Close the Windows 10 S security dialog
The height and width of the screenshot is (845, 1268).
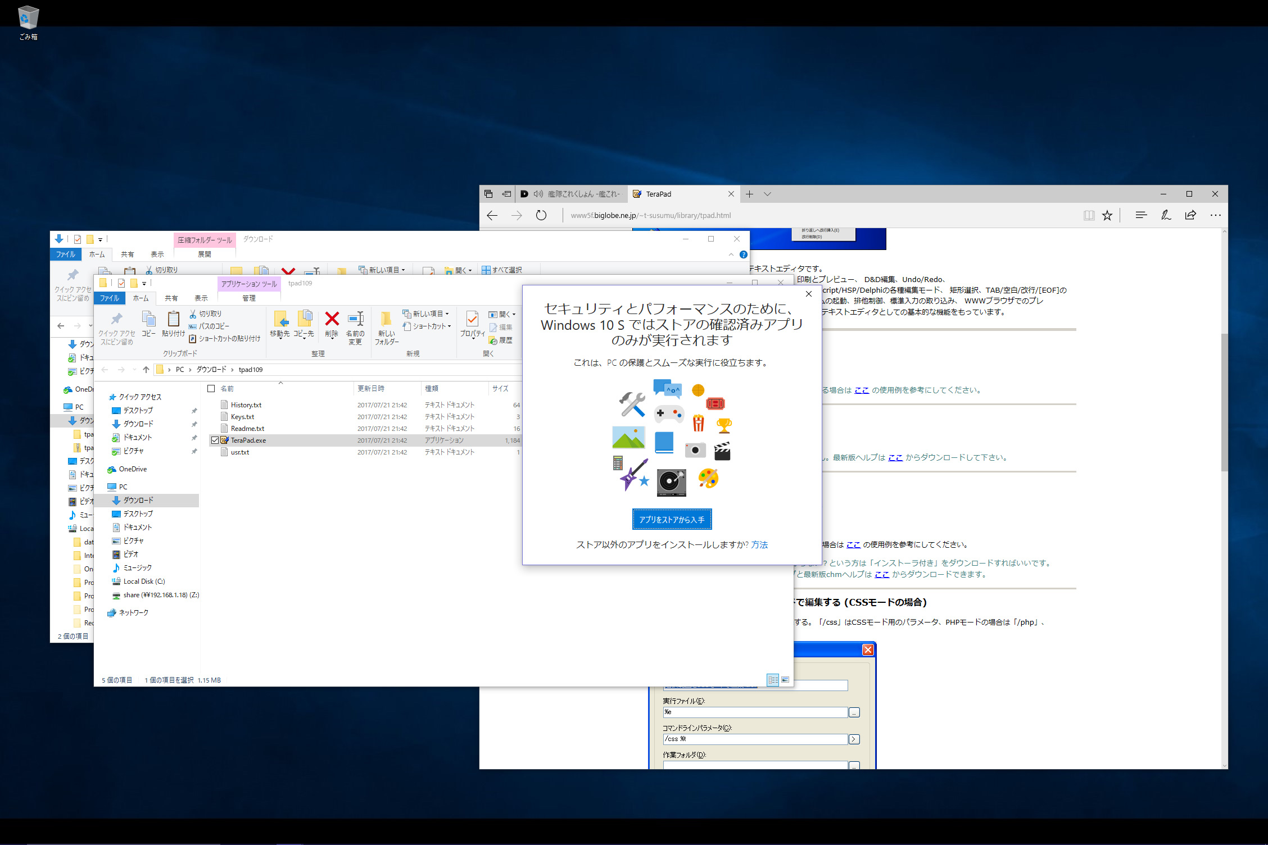pos(808,294)
